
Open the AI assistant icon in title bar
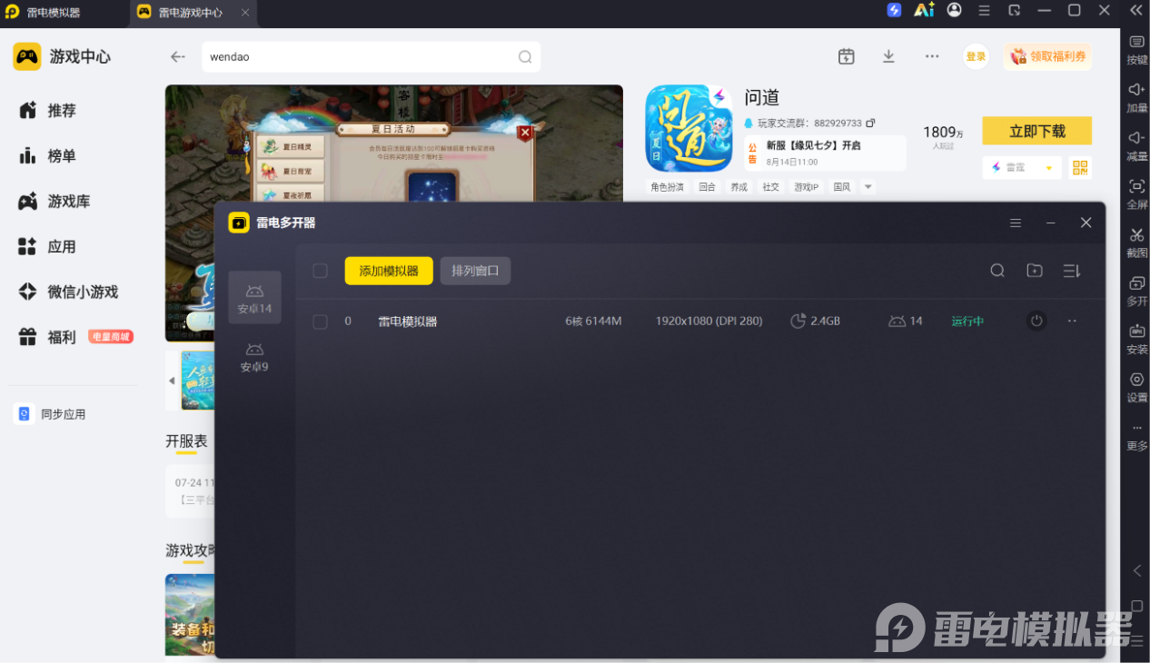pyautogui.click(x=924, y=10)
